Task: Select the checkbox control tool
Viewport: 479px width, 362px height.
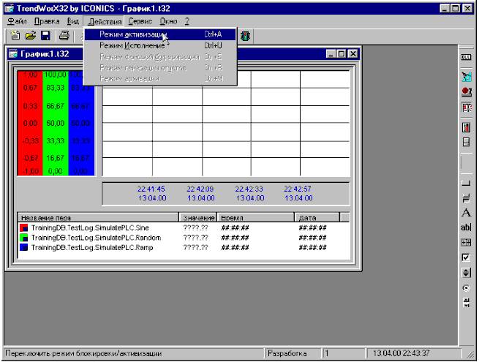Action: 466,257
